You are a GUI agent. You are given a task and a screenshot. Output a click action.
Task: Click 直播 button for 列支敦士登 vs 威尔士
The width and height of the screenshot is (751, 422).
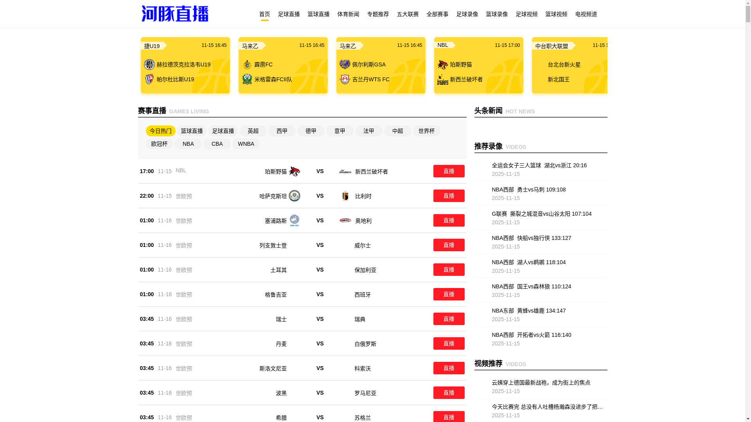pos(449,245)
